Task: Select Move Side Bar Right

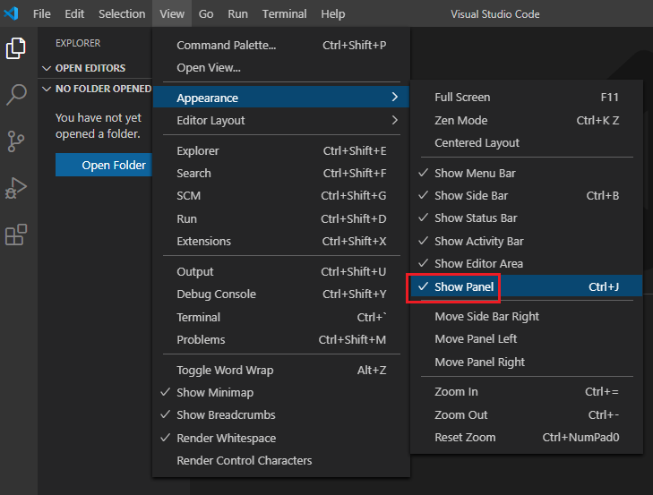Action: 527,316
